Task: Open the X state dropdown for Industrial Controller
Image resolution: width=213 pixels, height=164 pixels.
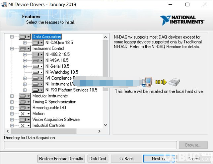Action: (x=25, y=125)
